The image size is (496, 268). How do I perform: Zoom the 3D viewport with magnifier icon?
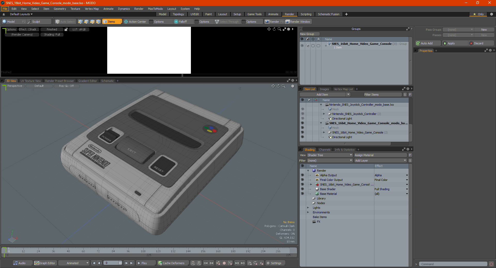(284, 86)
